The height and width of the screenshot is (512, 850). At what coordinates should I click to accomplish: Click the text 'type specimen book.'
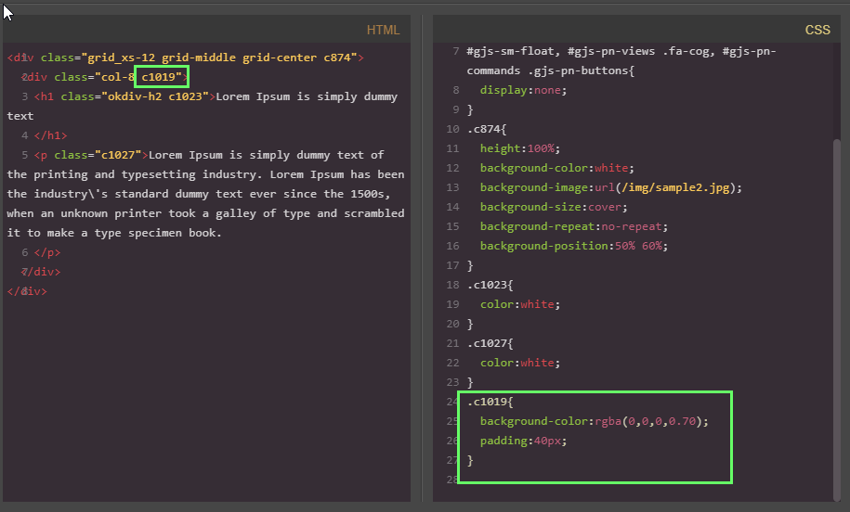[158, 233]
